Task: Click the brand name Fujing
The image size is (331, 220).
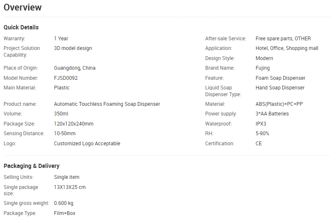Action: tap(263, 68)
